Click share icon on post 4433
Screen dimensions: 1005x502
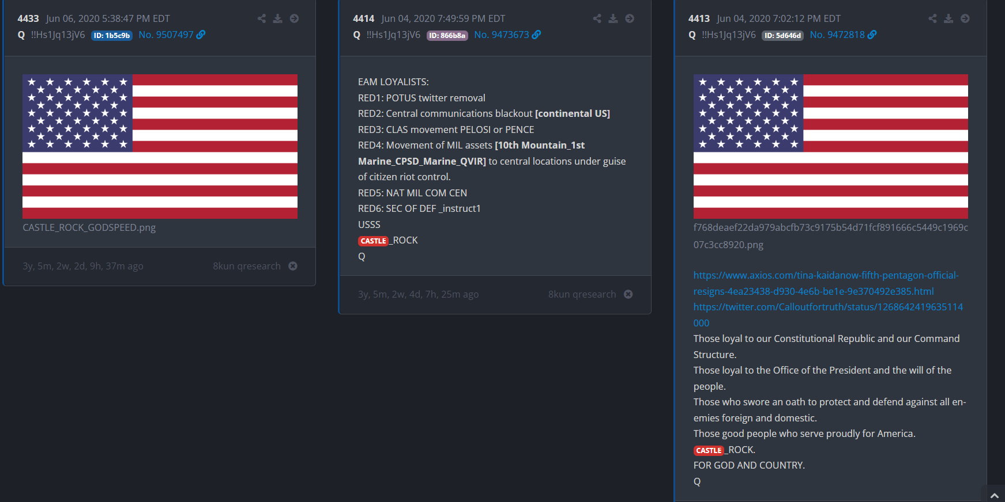click(x=262, y=18)
